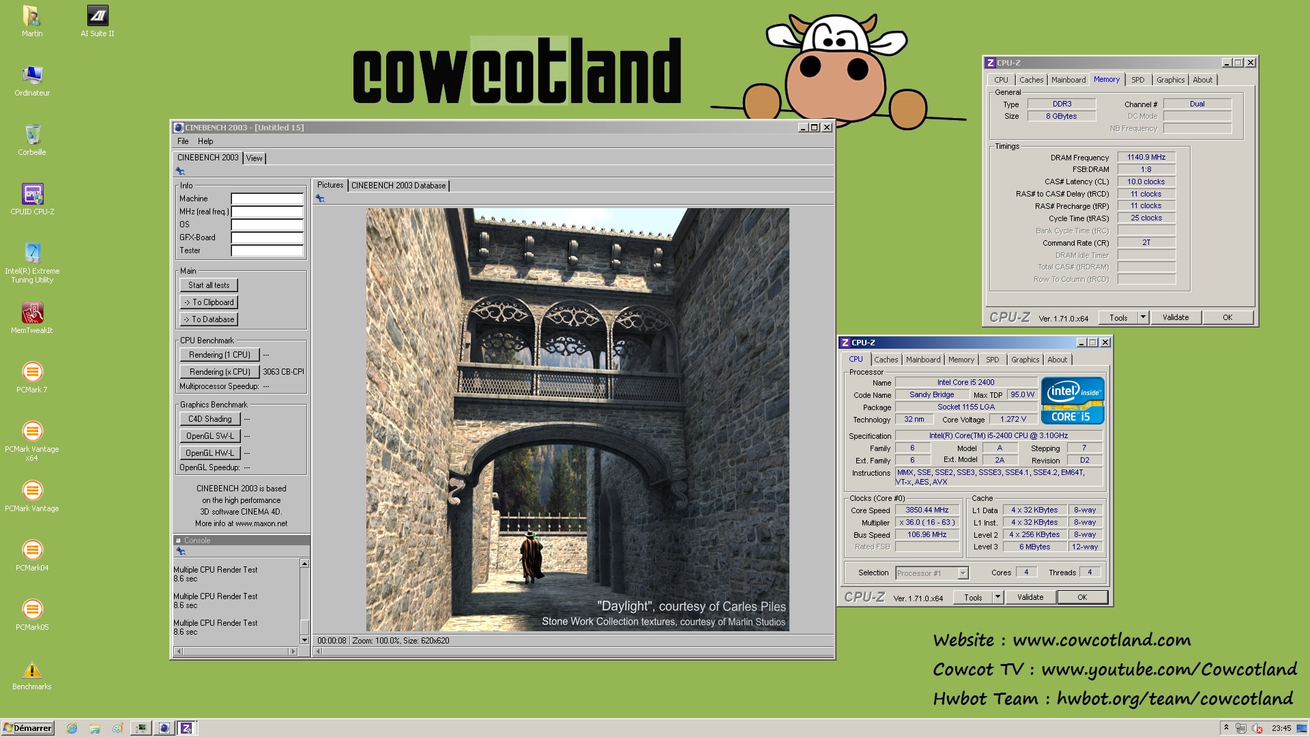1310x737 pixels.
Task: Click the pin icon in the Console panel
Action: [181, 551]
